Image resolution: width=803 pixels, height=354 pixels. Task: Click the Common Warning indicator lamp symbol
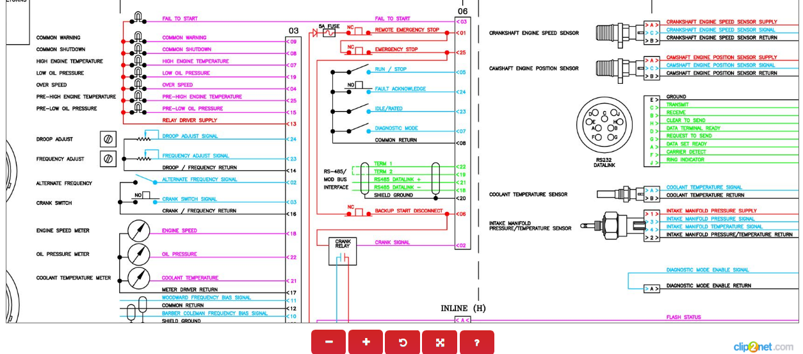click(138, 37)
